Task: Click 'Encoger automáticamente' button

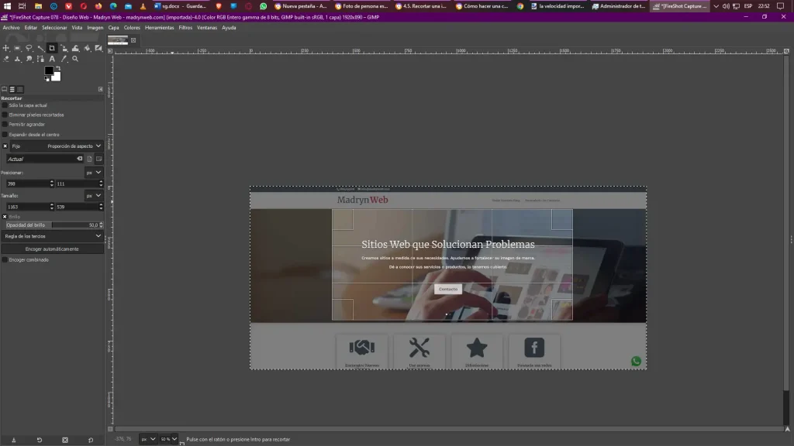Action: click(52, 249)
